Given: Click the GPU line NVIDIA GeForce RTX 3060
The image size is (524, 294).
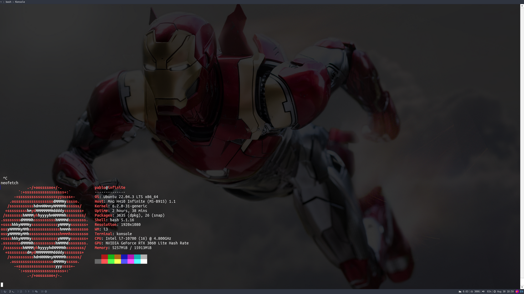Looking at the screenshot, I should pyautogui.click(x=142, y=243).
